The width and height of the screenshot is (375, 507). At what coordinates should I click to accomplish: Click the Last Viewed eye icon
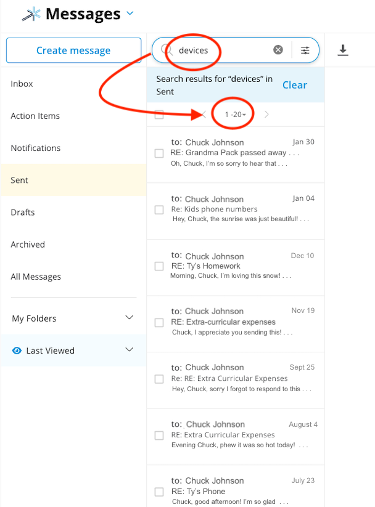tap(17, 351)
